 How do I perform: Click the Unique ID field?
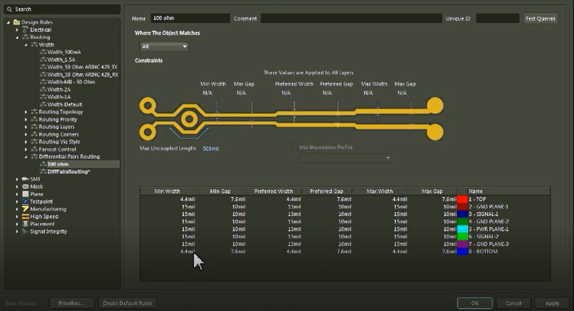point(498,18)
